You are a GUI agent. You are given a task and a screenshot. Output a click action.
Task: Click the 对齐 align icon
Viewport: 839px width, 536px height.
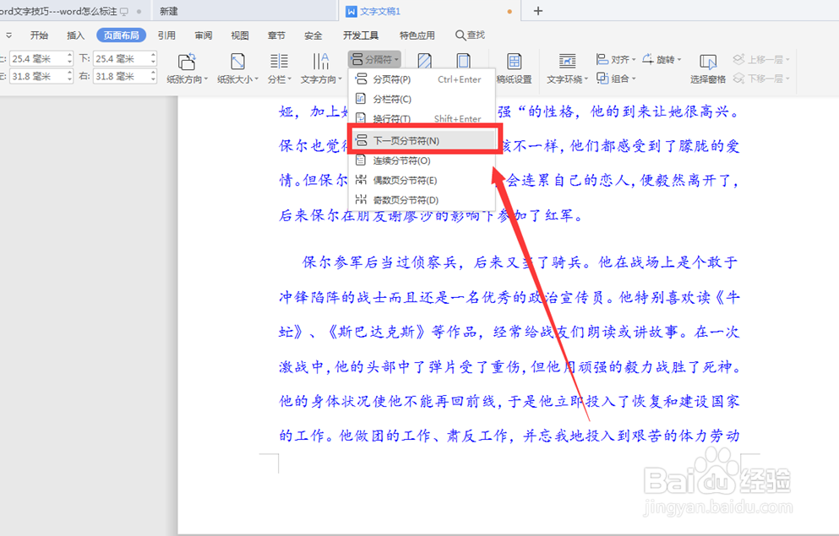pyautogui.click(x=602, y=59)
